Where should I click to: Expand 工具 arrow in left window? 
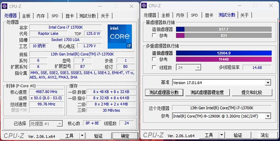click(x=82, y=136)
